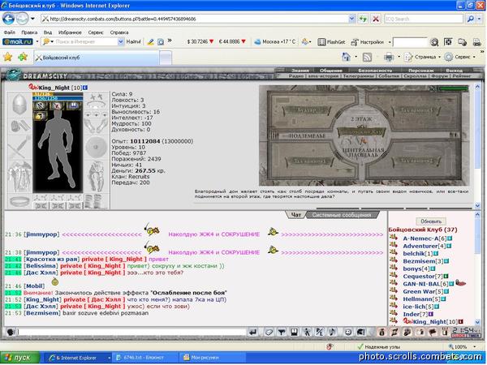
Task: Open the Форум link
Action: (439, 75)
